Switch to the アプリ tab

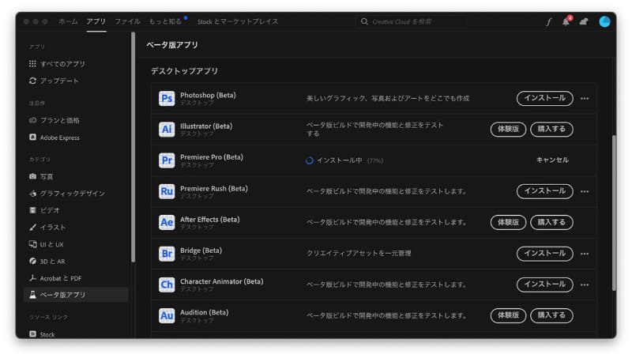96,21
